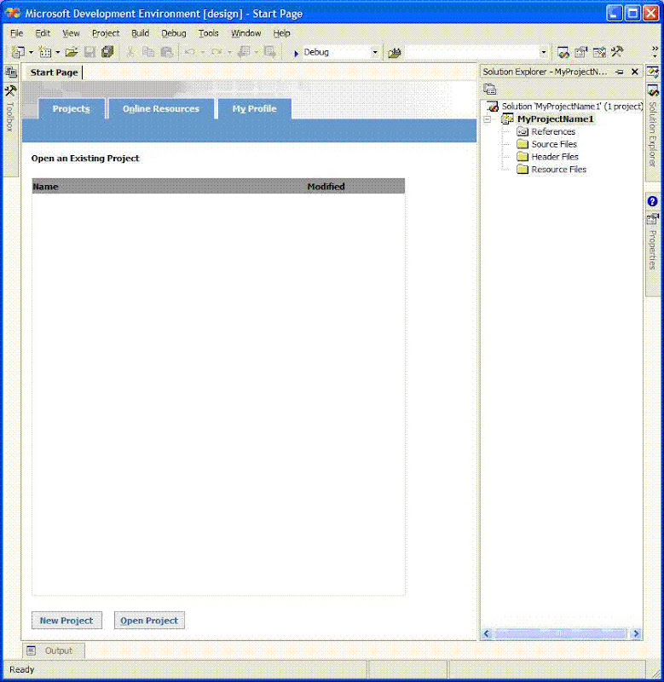Click the Solution Explorer scroll right arrow

click(636, 633)
